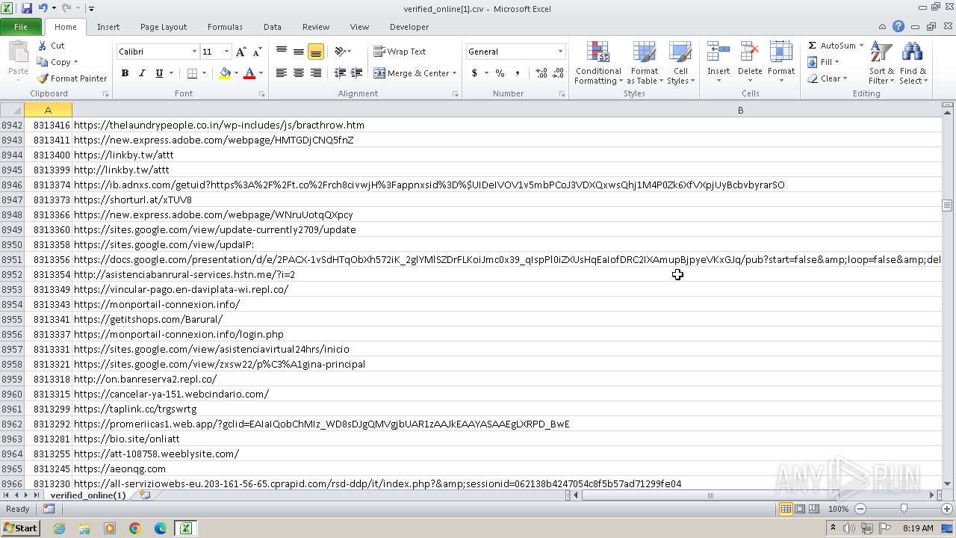The width and height of the screenshot is (956, 538).
Task: Click the AutoSum button
Action: click(831, 46)
